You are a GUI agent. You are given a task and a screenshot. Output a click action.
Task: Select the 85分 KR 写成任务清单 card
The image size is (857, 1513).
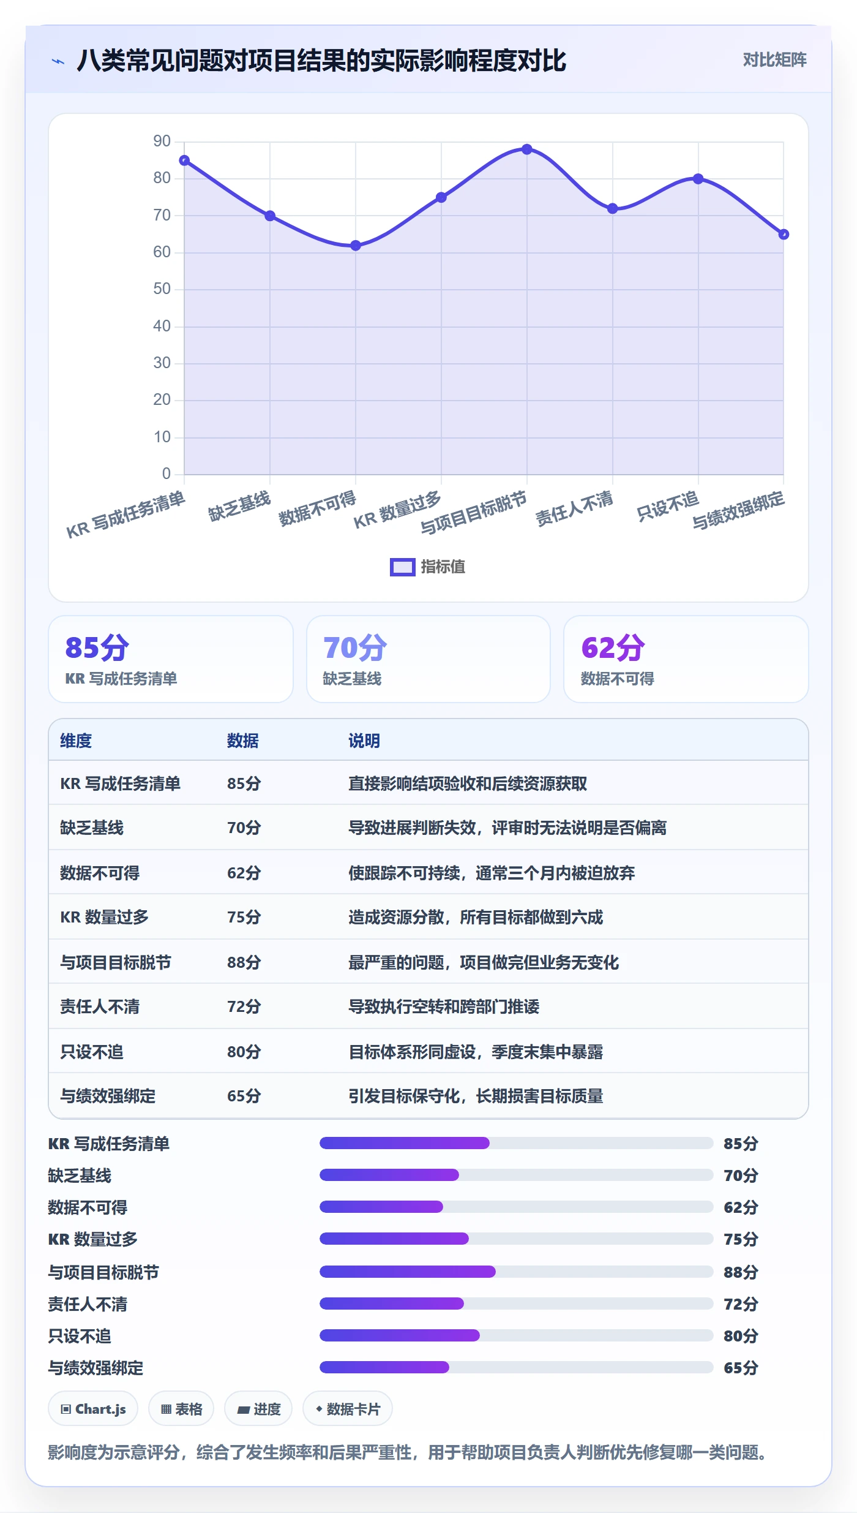pos(171,659)
